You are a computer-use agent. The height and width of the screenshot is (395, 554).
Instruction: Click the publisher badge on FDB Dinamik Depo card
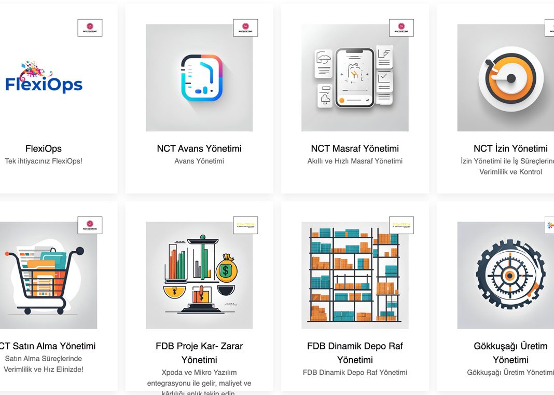pyautogui.click(x=401, y=225)
